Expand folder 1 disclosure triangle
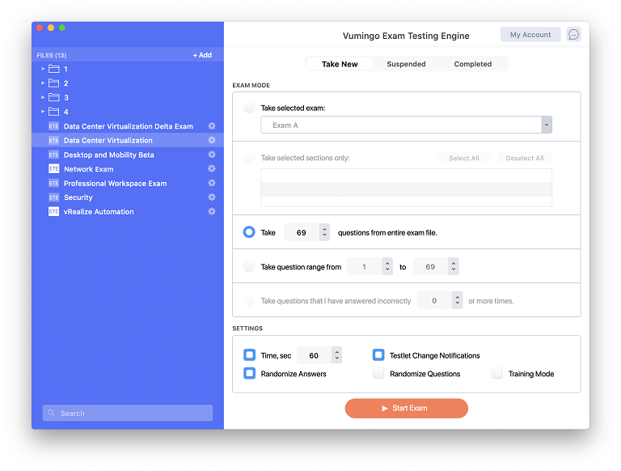The image size is (621, 471). coord(43,69)
